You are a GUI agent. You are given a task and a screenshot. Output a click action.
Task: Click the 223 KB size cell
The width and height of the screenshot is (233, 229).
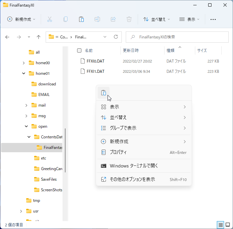[x=213, y=71]
